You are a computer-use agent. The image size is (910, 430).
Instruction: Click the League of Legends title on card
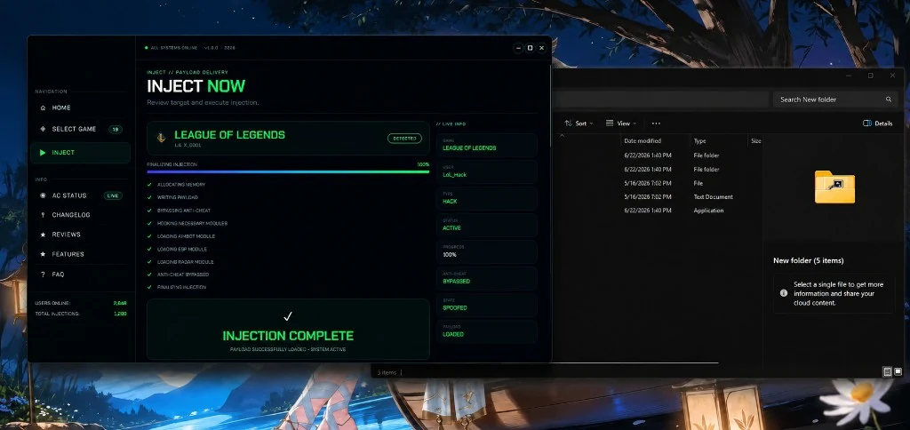(230, 135)
